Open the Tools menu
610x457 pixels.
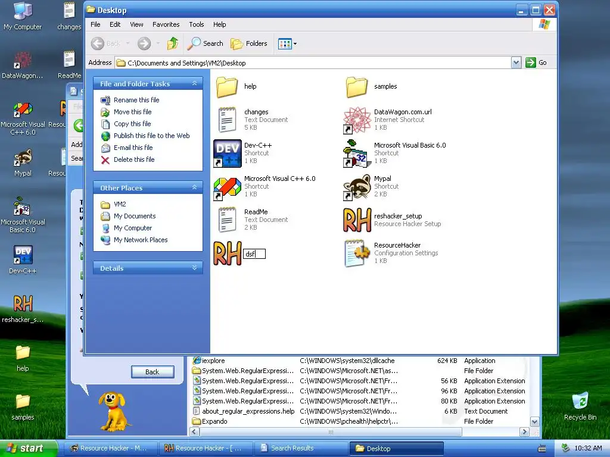point(197,24)
